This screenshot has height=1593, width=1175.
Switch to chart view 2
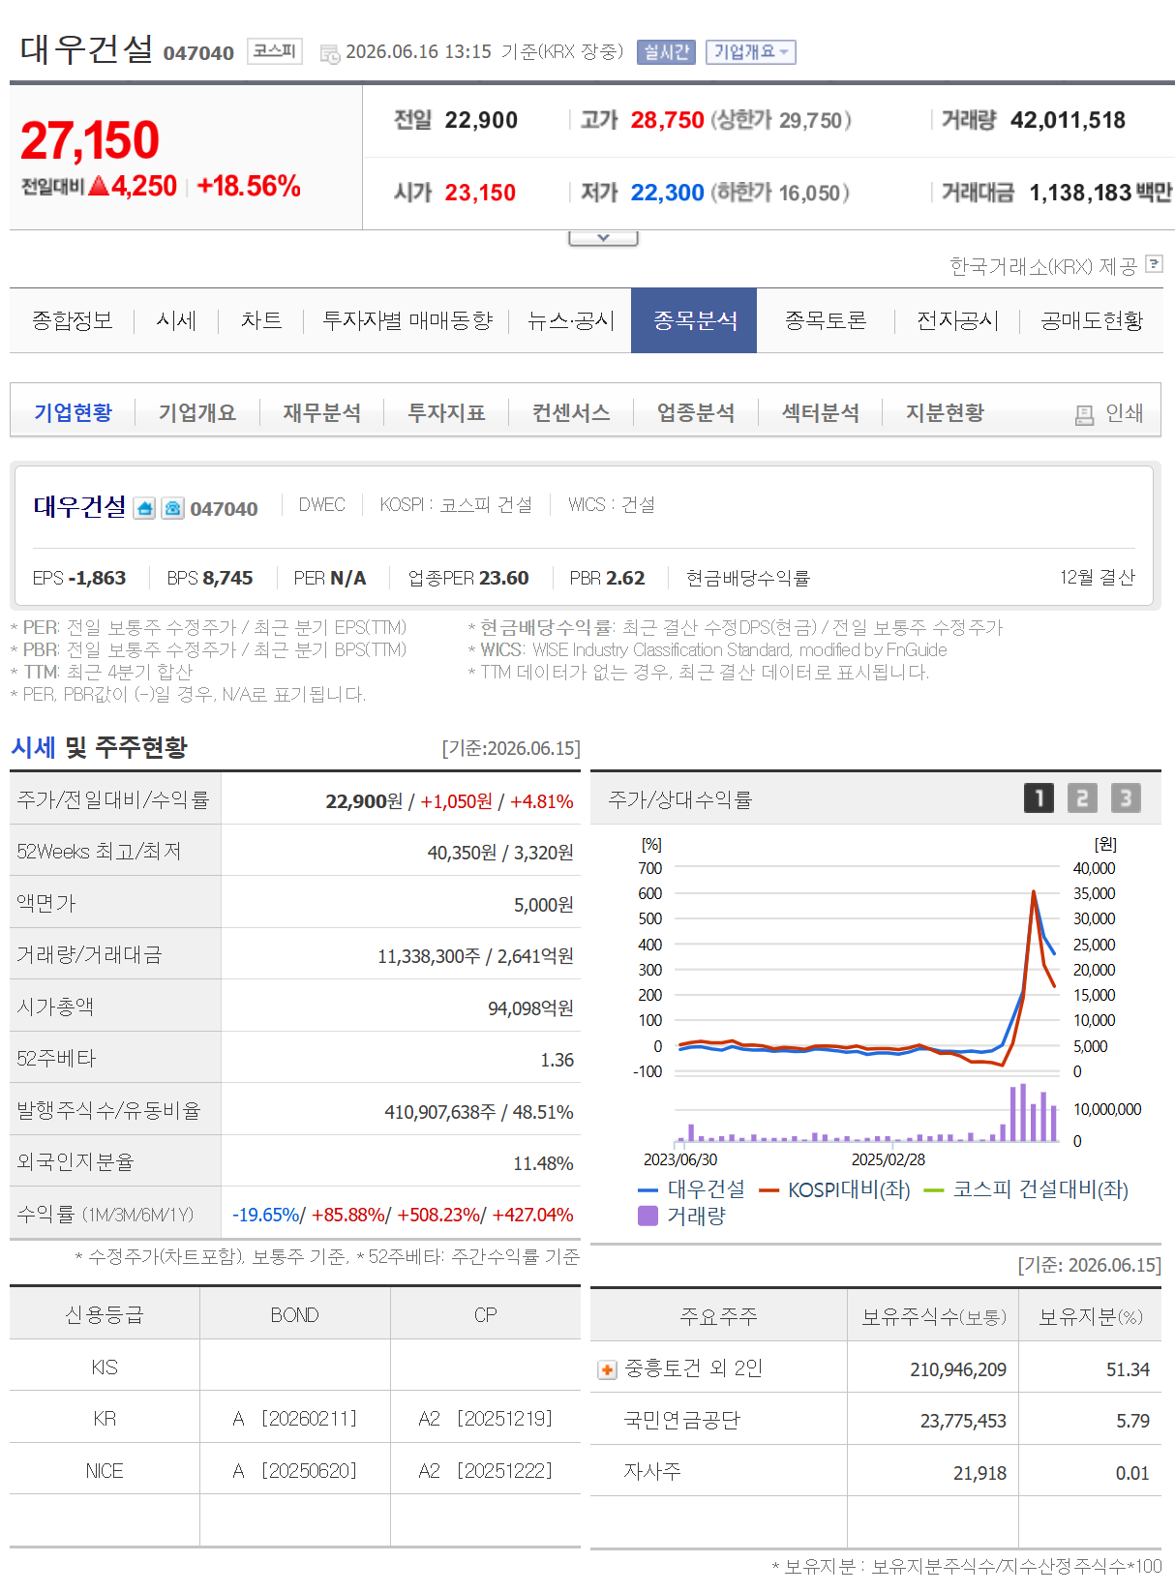(1082, 798)
